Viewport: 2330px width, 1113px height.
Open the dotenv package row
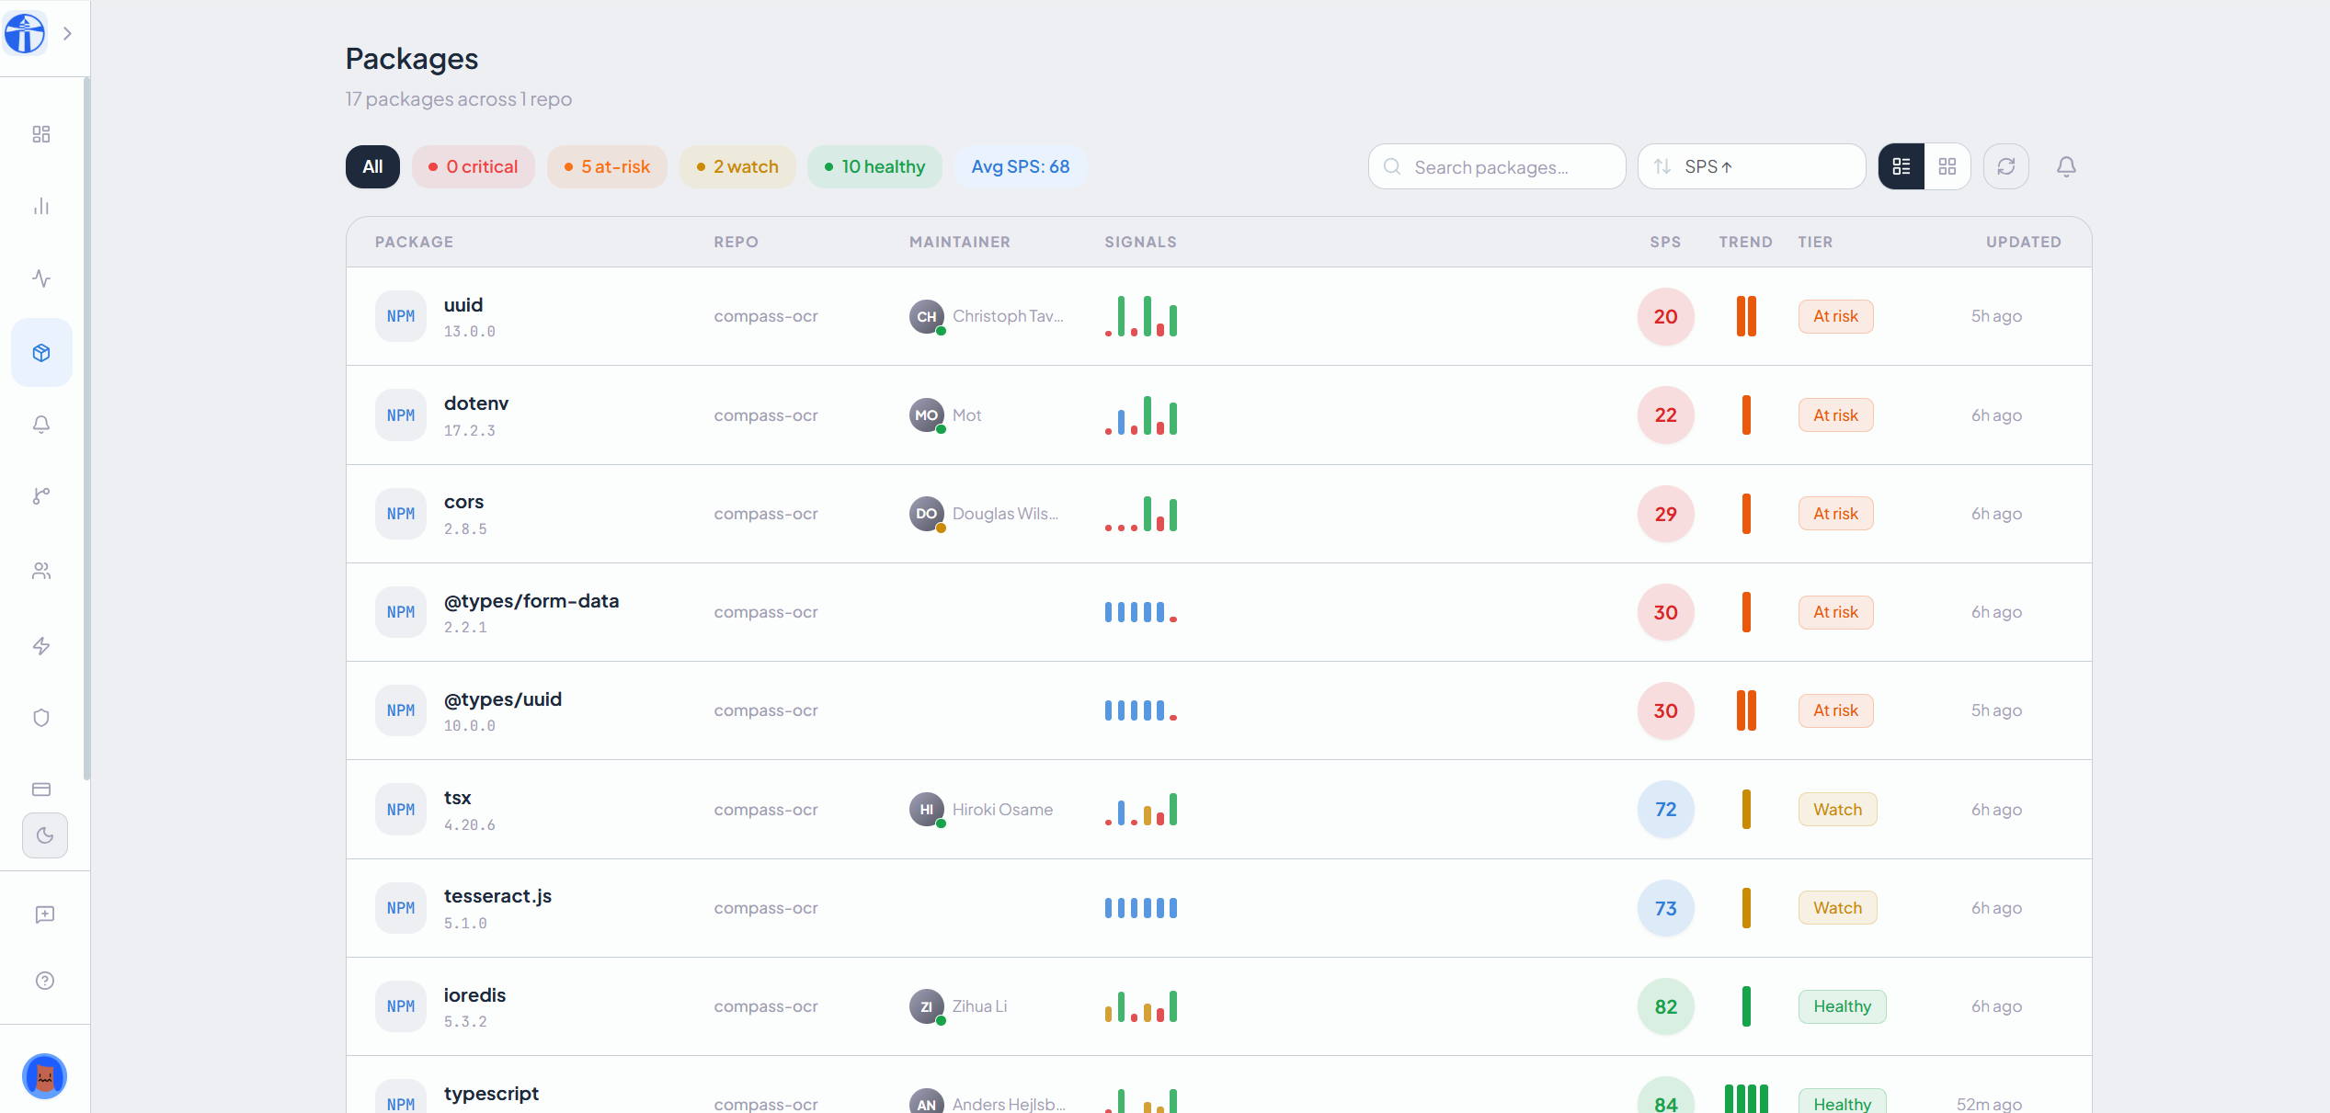1219,415
